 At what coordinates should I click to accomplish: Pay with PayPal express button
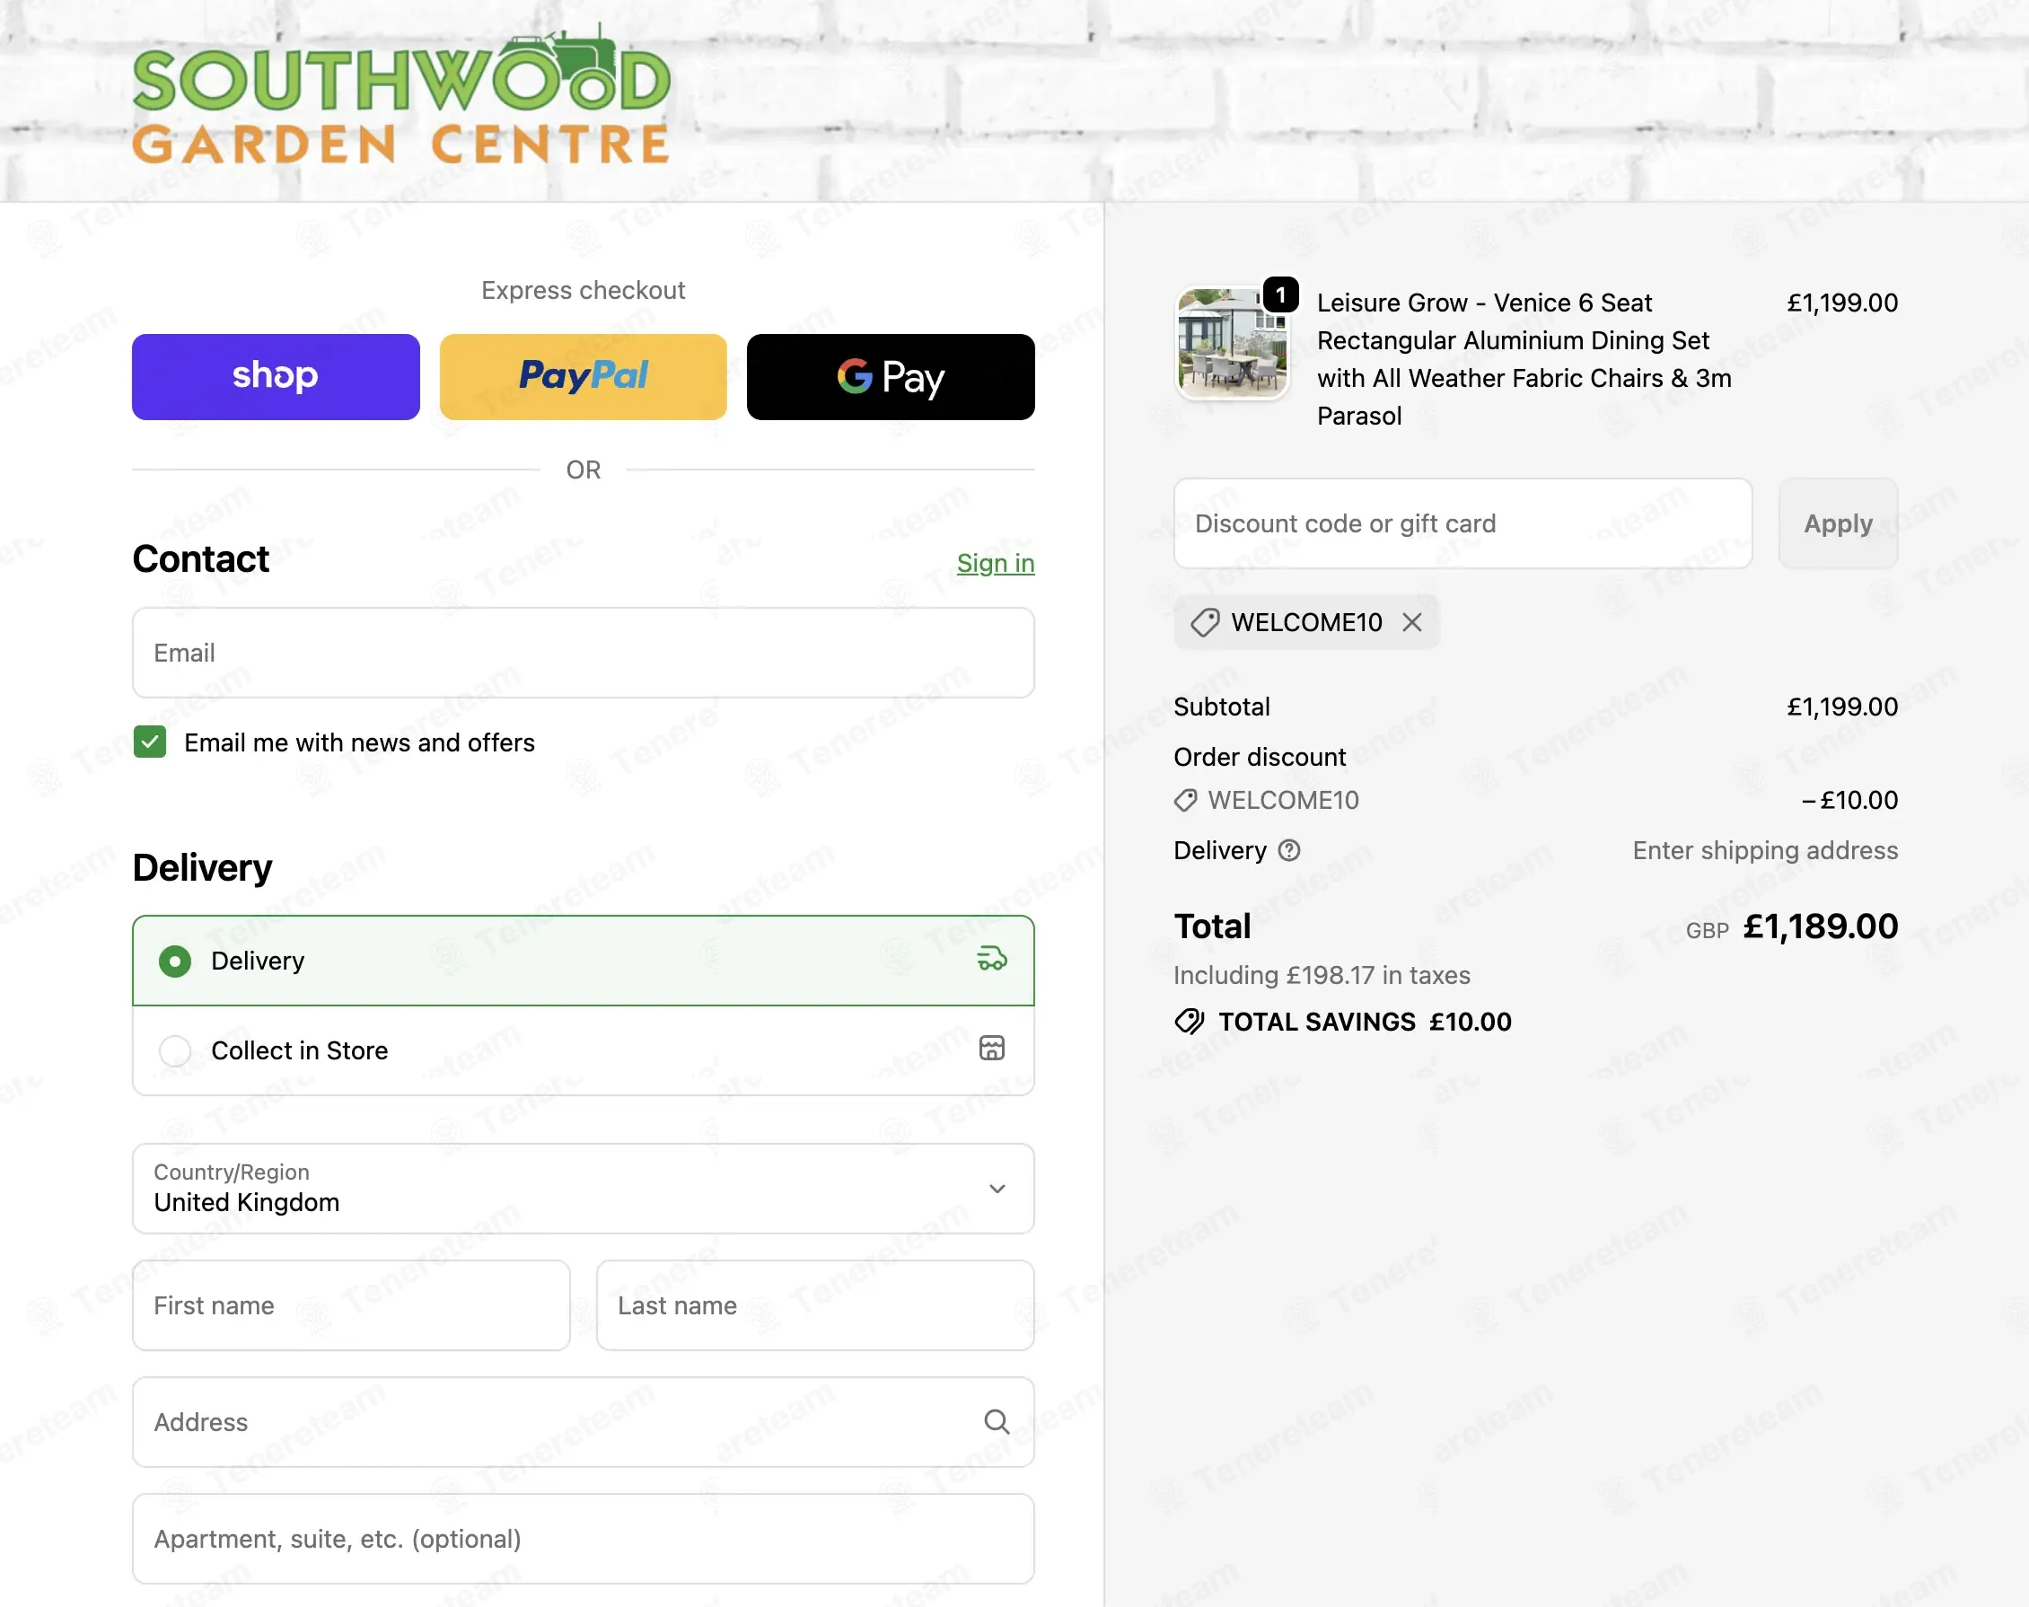click(x=584, y=376)
